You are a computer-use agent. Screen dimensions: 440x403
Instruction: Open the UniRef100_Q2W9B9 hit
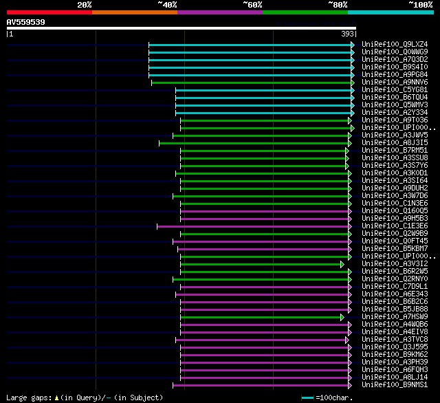(x=395, y=234)
